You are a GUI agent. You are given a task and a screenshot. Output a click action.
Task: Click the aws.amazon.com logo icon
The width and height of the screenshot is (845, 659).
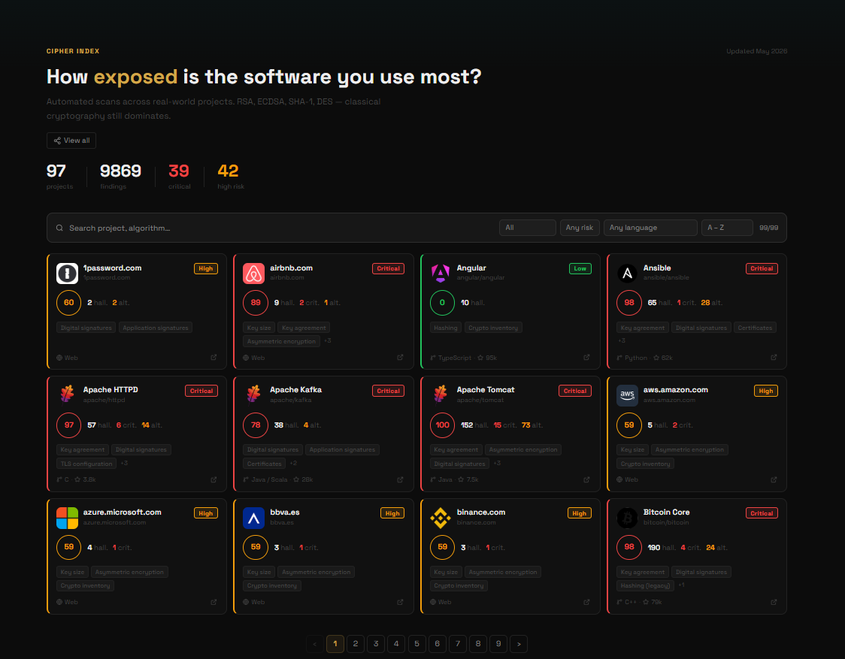pos(627,395)
